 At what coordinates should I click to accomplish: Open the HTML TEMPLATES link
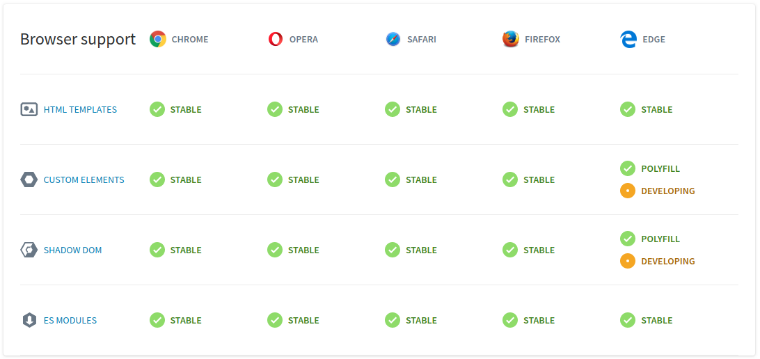pos(81,109)
